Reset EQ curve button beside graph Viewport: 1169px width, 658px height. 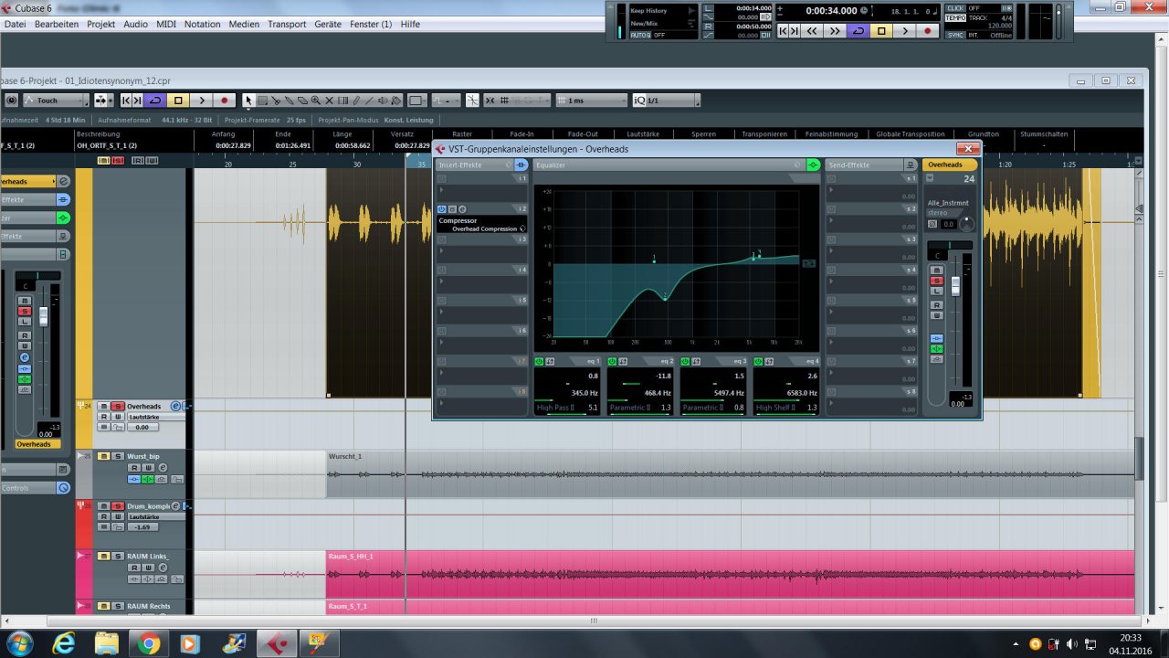point(809,263)
